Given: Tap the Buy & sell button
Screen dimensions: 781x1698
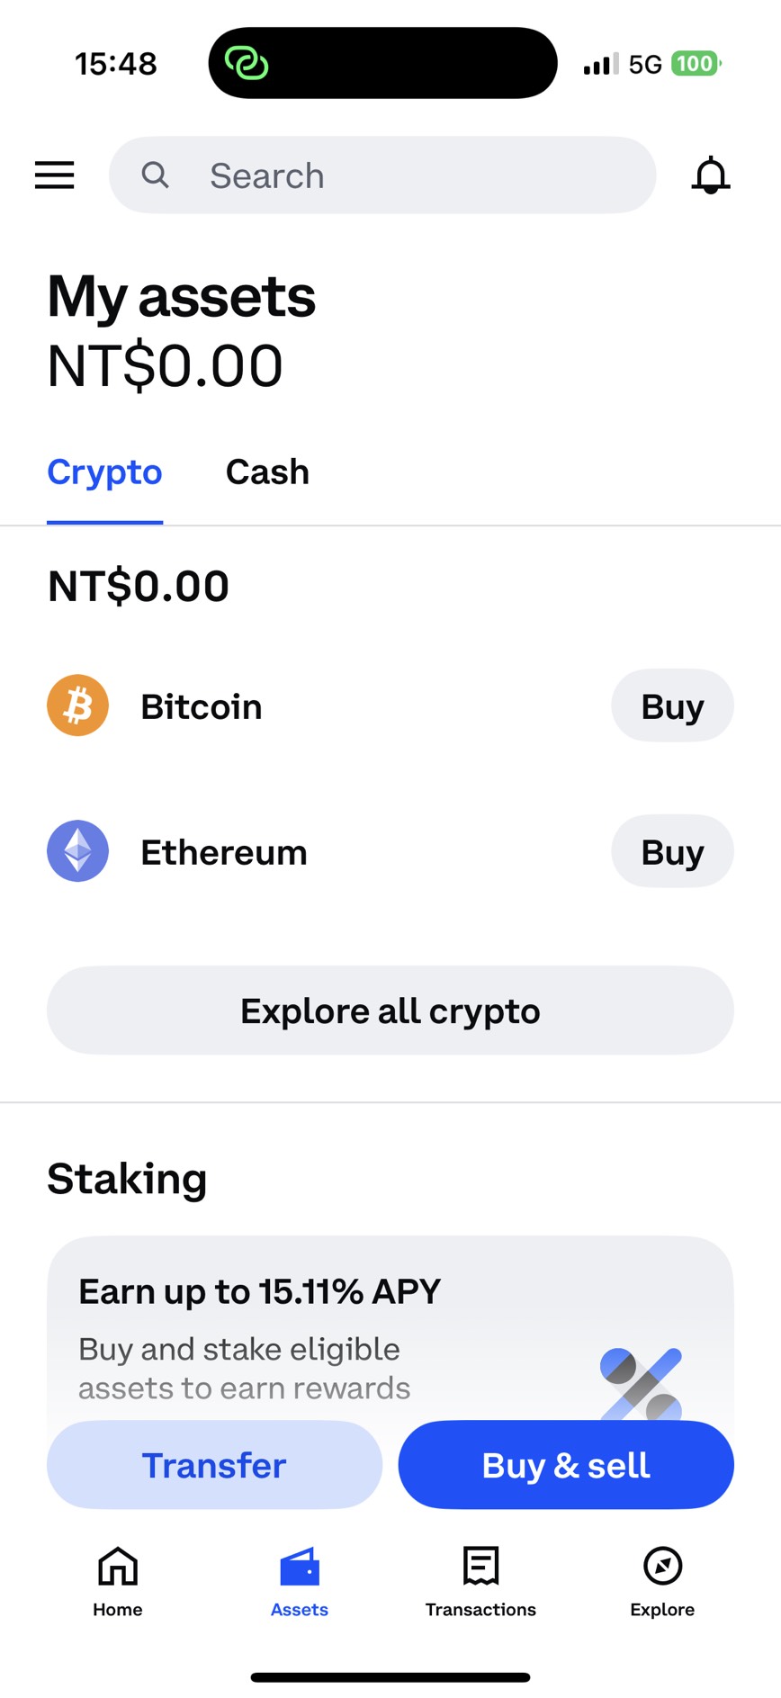Looking at the screenshot, I should [566, 1465].
